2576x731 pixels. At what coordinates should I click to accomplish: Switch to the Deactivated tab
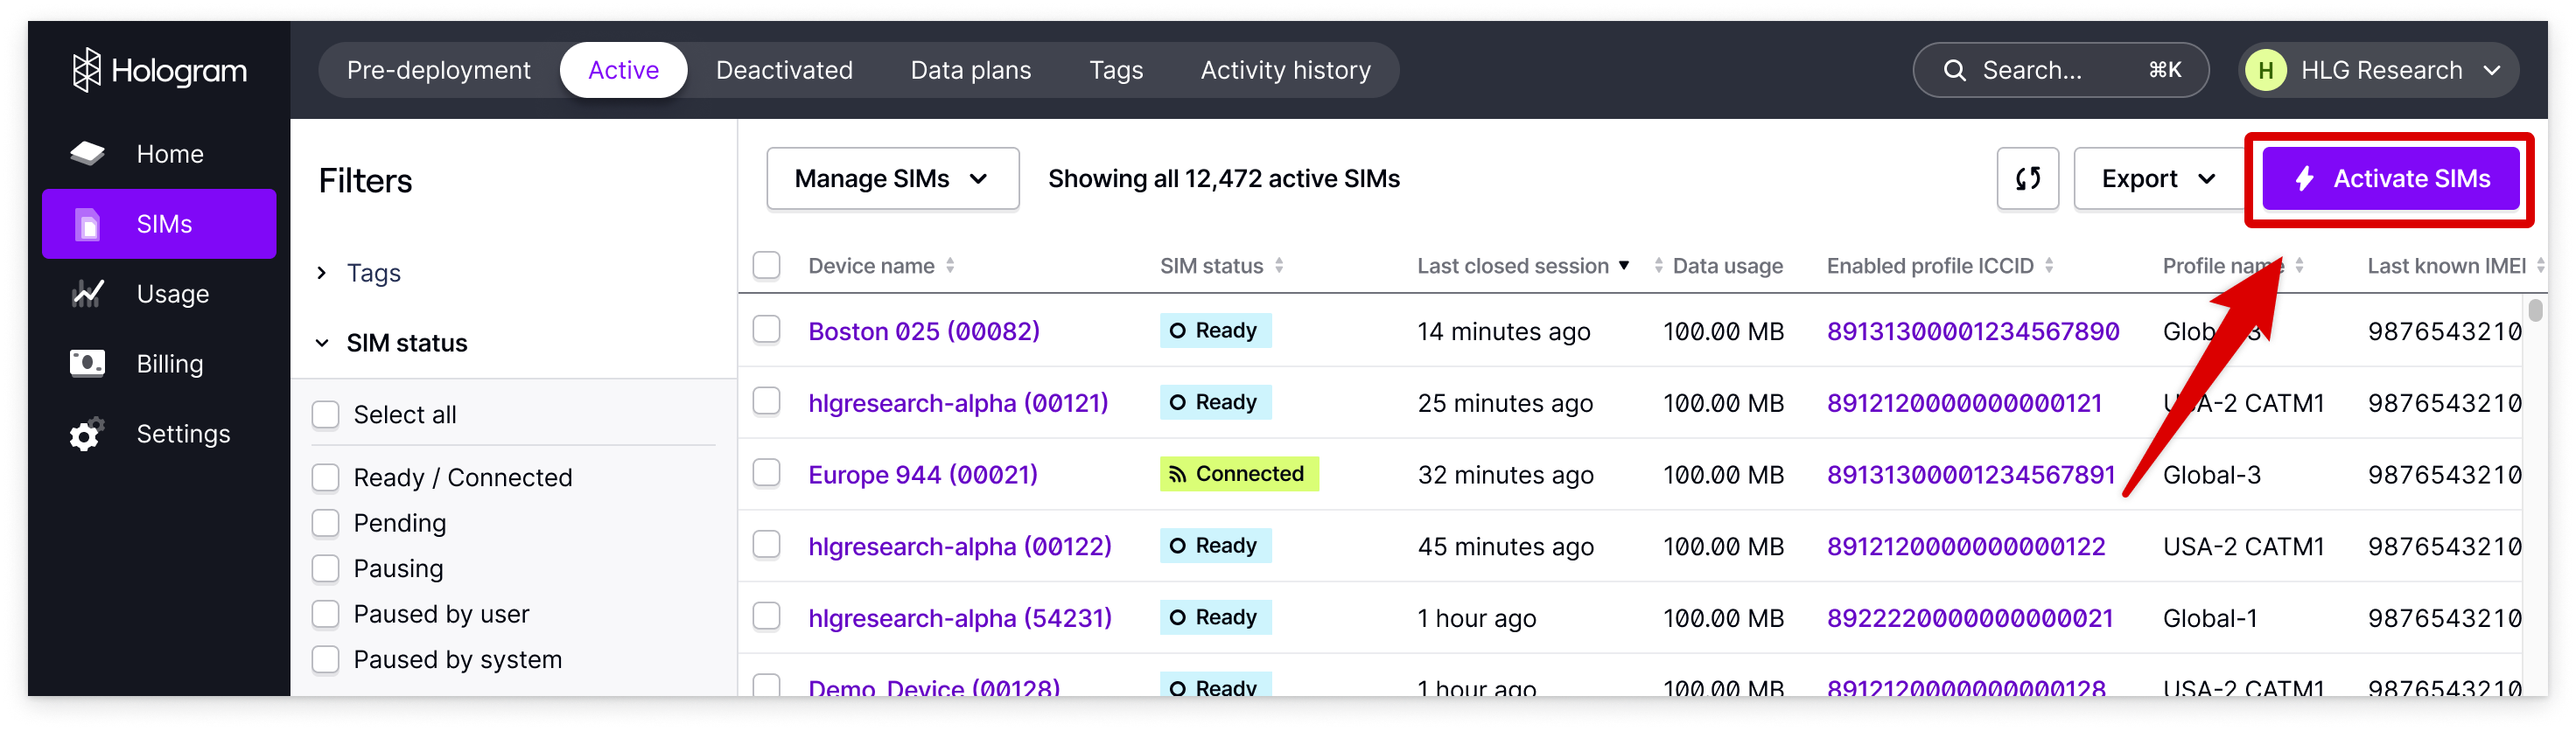click(x=784, y=70)
